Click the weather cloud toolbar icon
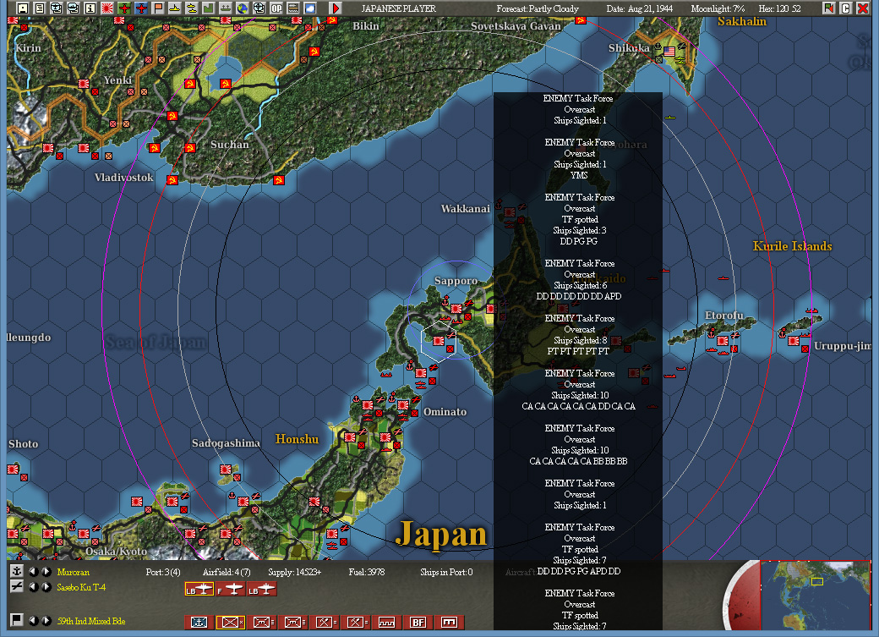 (310, 8)
